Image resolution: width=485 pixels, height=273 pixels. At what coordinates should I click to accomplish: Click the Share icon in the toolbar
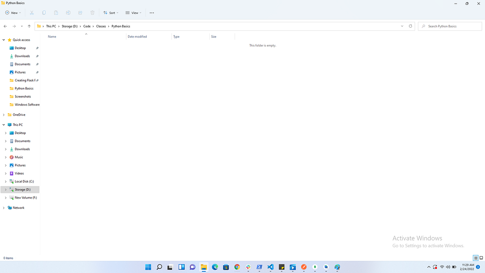click(x=80, y=13)
